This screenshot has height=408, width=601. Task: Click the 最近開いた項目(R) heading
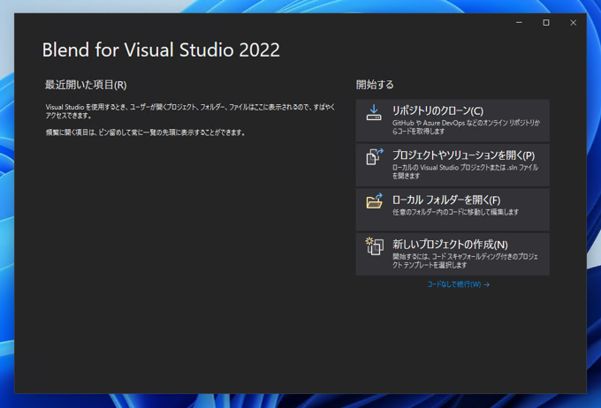86,85
